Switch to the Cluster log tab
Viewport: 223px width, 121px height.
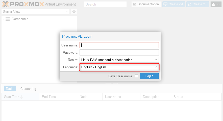pyautogui.click(x=28, y=89)
